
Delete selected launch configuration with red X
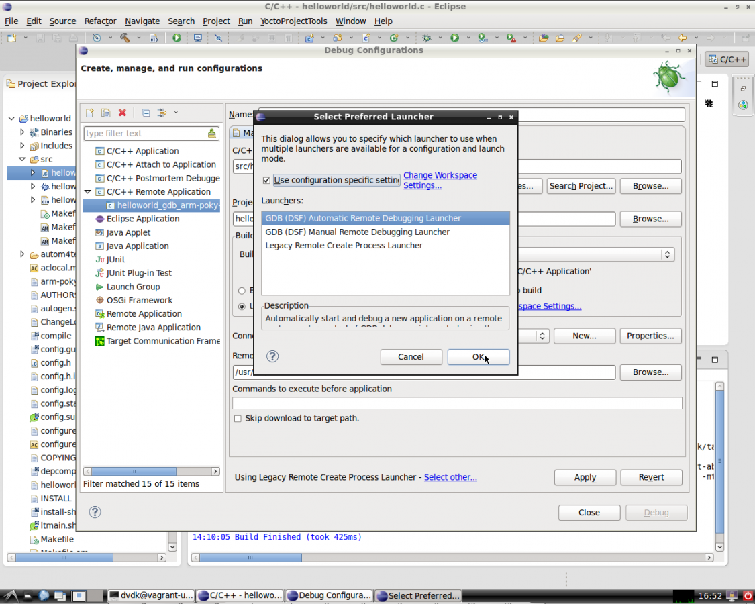tap(122, 113)
